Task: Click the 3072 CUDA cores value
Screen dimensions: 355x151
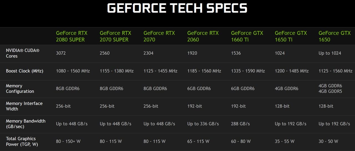Action: [x=61, y=53]
